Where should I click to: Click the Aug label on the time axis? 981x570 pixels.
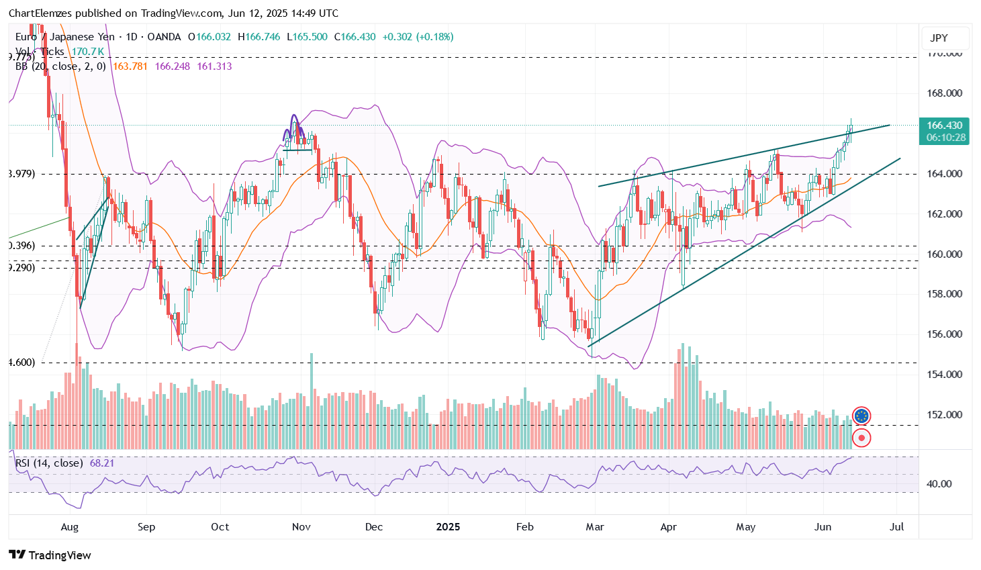(70, 527)
